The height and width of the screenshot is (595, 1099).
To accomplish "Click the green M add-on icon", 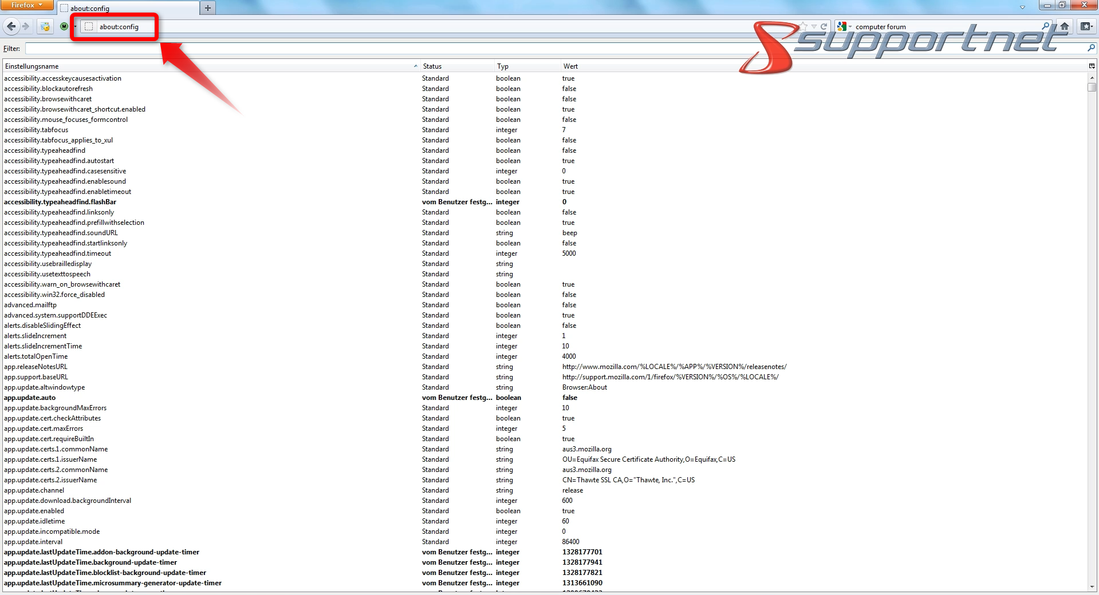I will (64, 26).
